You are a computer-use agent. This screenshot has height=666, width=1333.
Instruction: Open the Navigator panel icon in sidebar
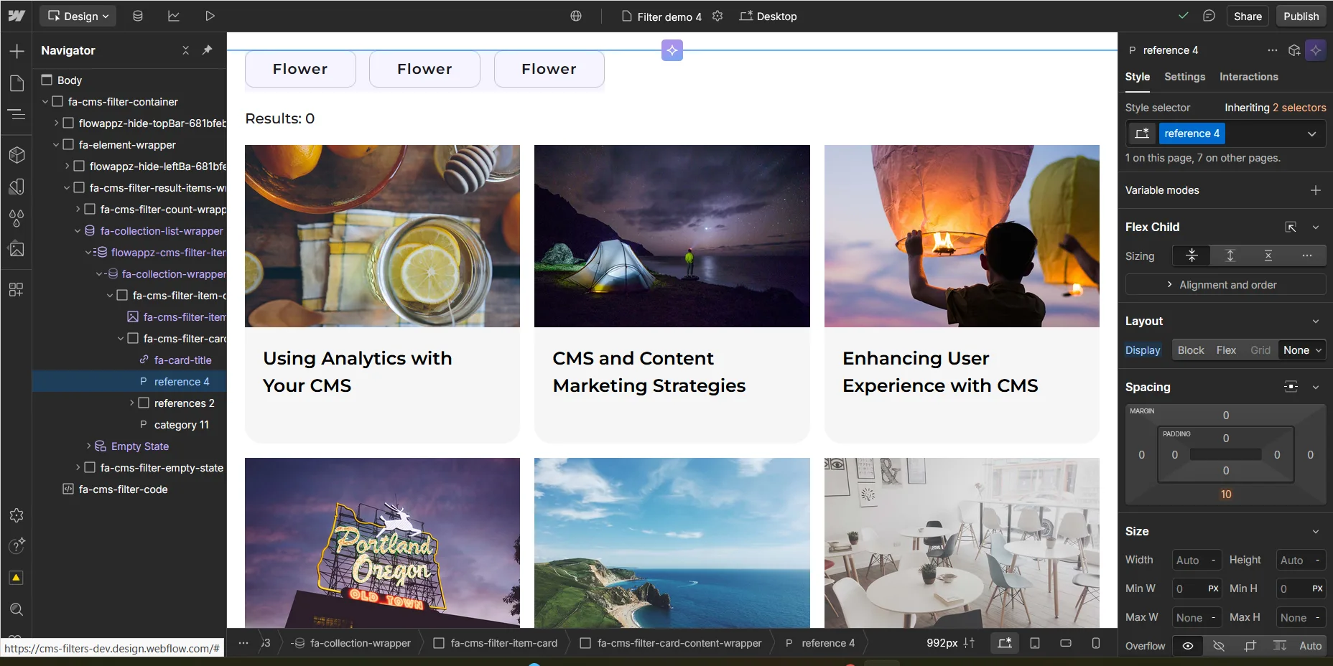[17, 114]
